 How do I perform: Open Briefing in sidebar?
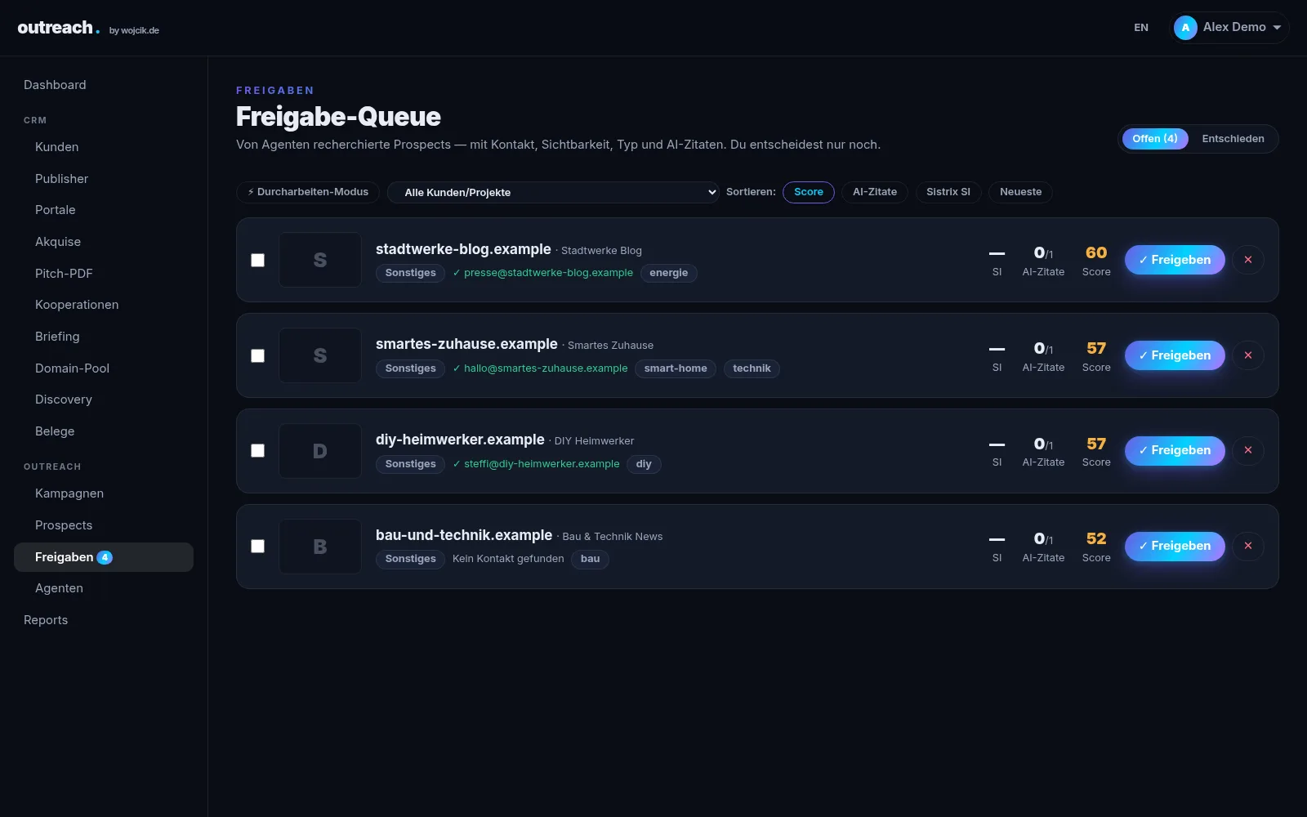(104, 337)
